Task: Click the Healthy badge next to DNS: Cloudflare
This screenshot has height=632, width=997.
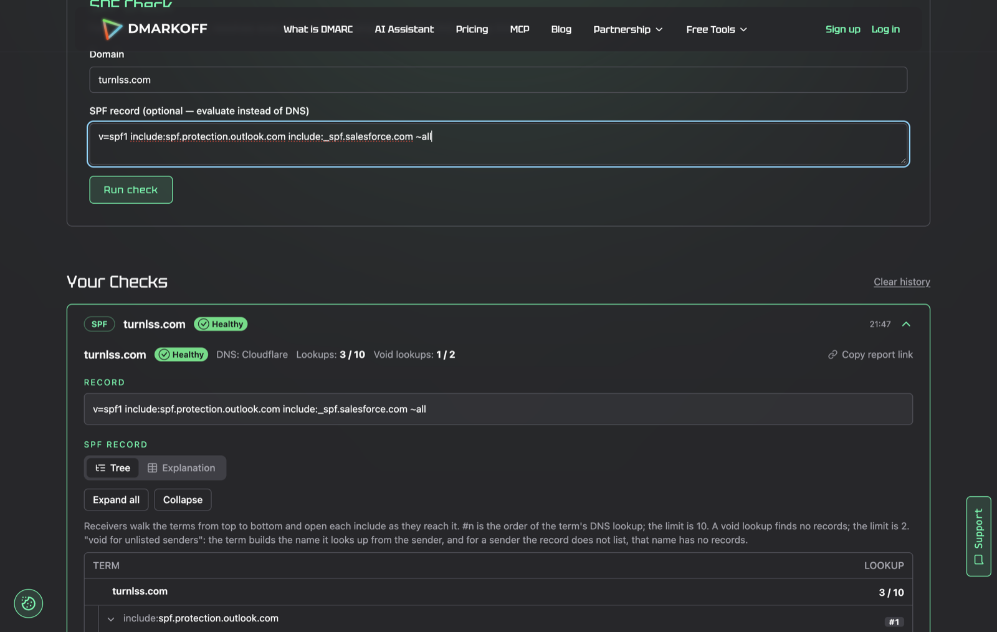Action: pyautogui.click(x=181, y=355)
